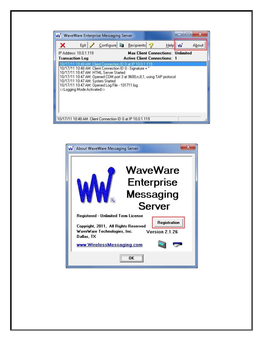Select log row 'Client Connection ID 0 - Signature'
263x341 pixels.
click(x=133, y=68)
